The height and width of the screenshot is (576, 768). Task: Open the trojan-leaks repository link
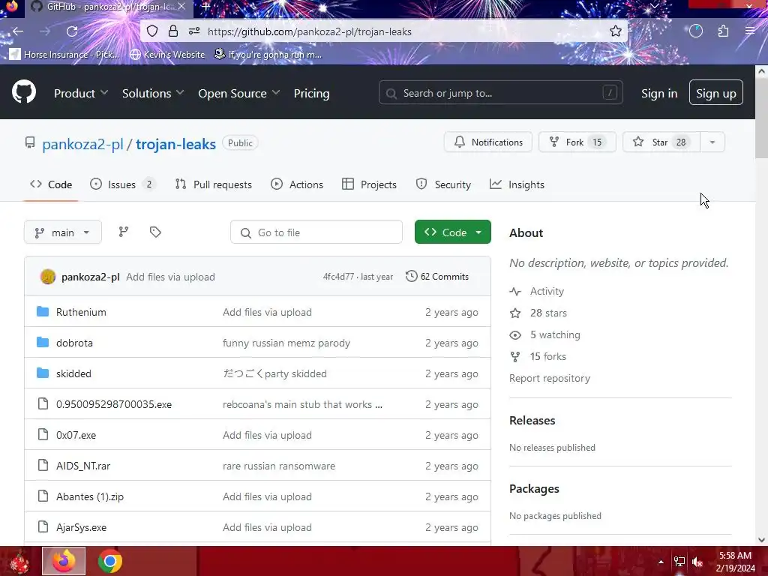coord(175,144)
